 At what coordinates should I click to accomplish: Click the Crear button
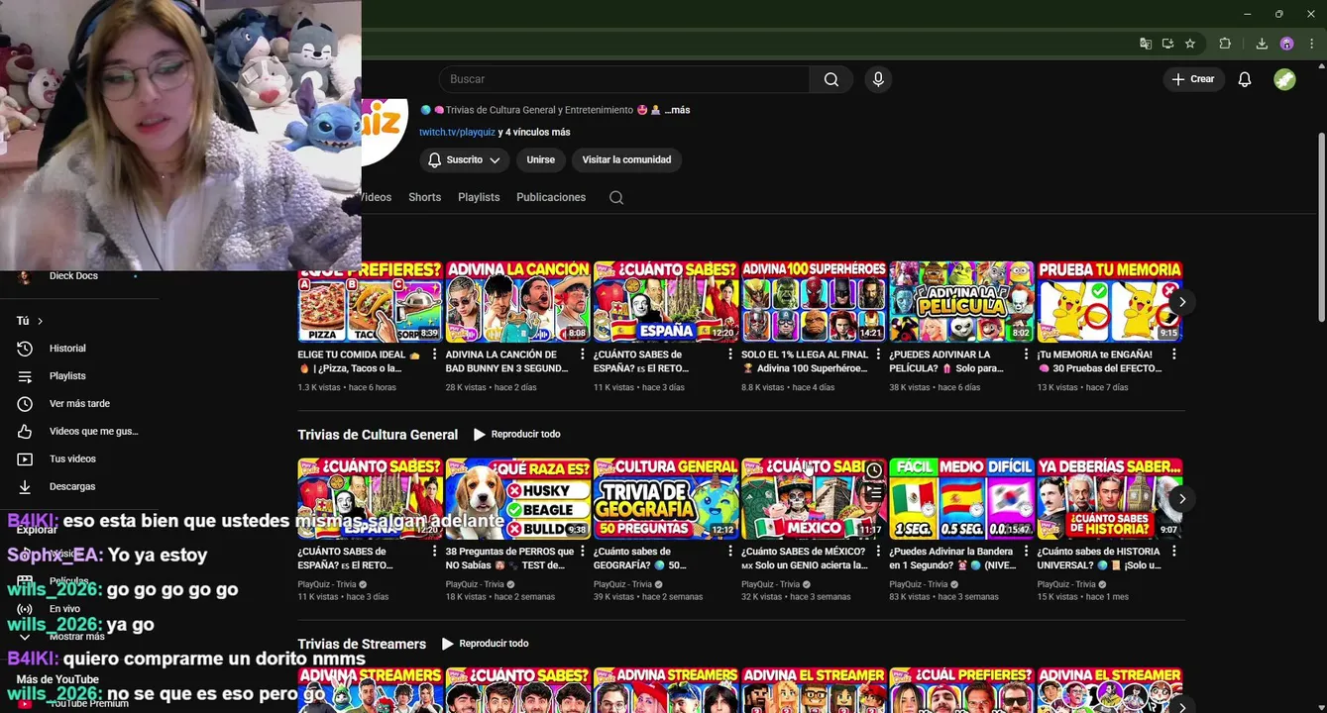[x=1193, y=79]
